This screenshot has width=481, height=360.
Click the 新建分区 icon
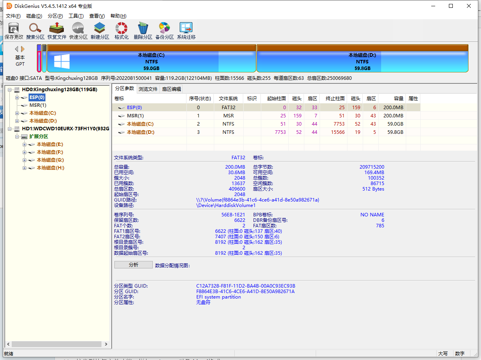click(99, 30)
